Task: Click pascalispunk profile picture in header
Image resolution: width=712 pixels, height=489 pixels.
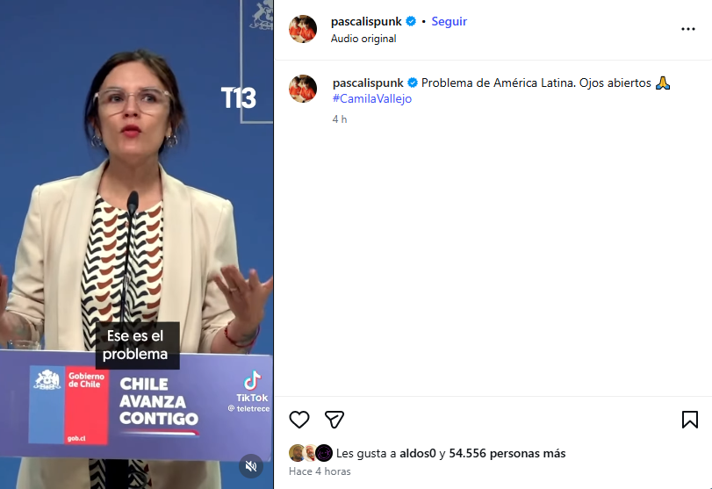Action: 303,29
